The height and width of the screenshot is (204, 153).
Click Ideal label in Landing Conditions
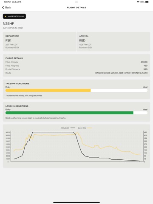(145, 110)
